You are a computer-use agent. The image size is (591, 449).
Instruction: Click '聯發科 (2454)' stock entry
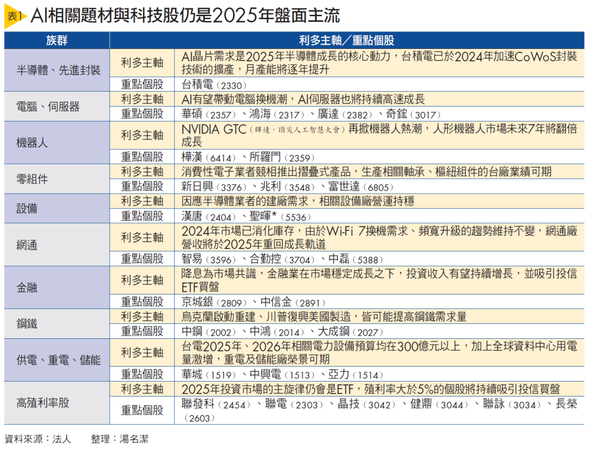[216, 404]
